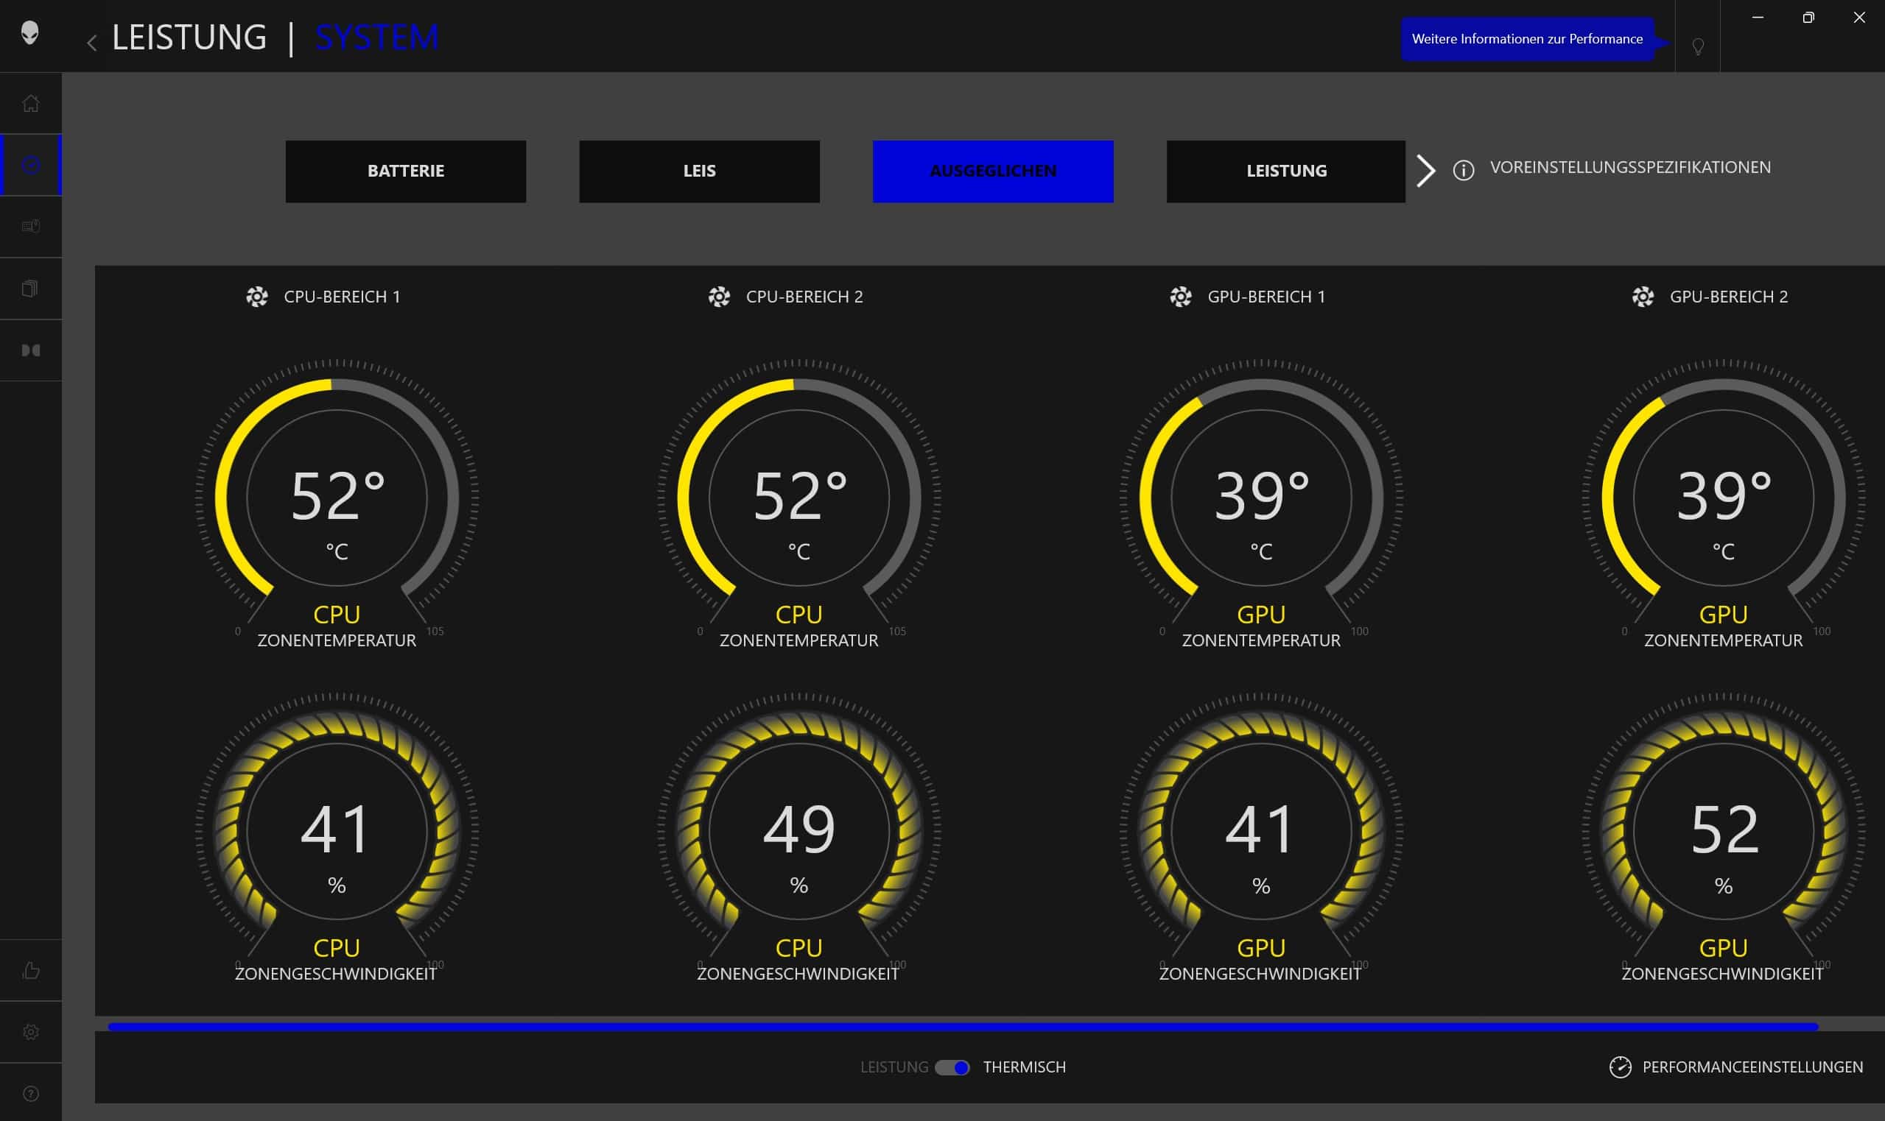Click the SYSTEM header label

pyautogui.click(x=376, y=37)
